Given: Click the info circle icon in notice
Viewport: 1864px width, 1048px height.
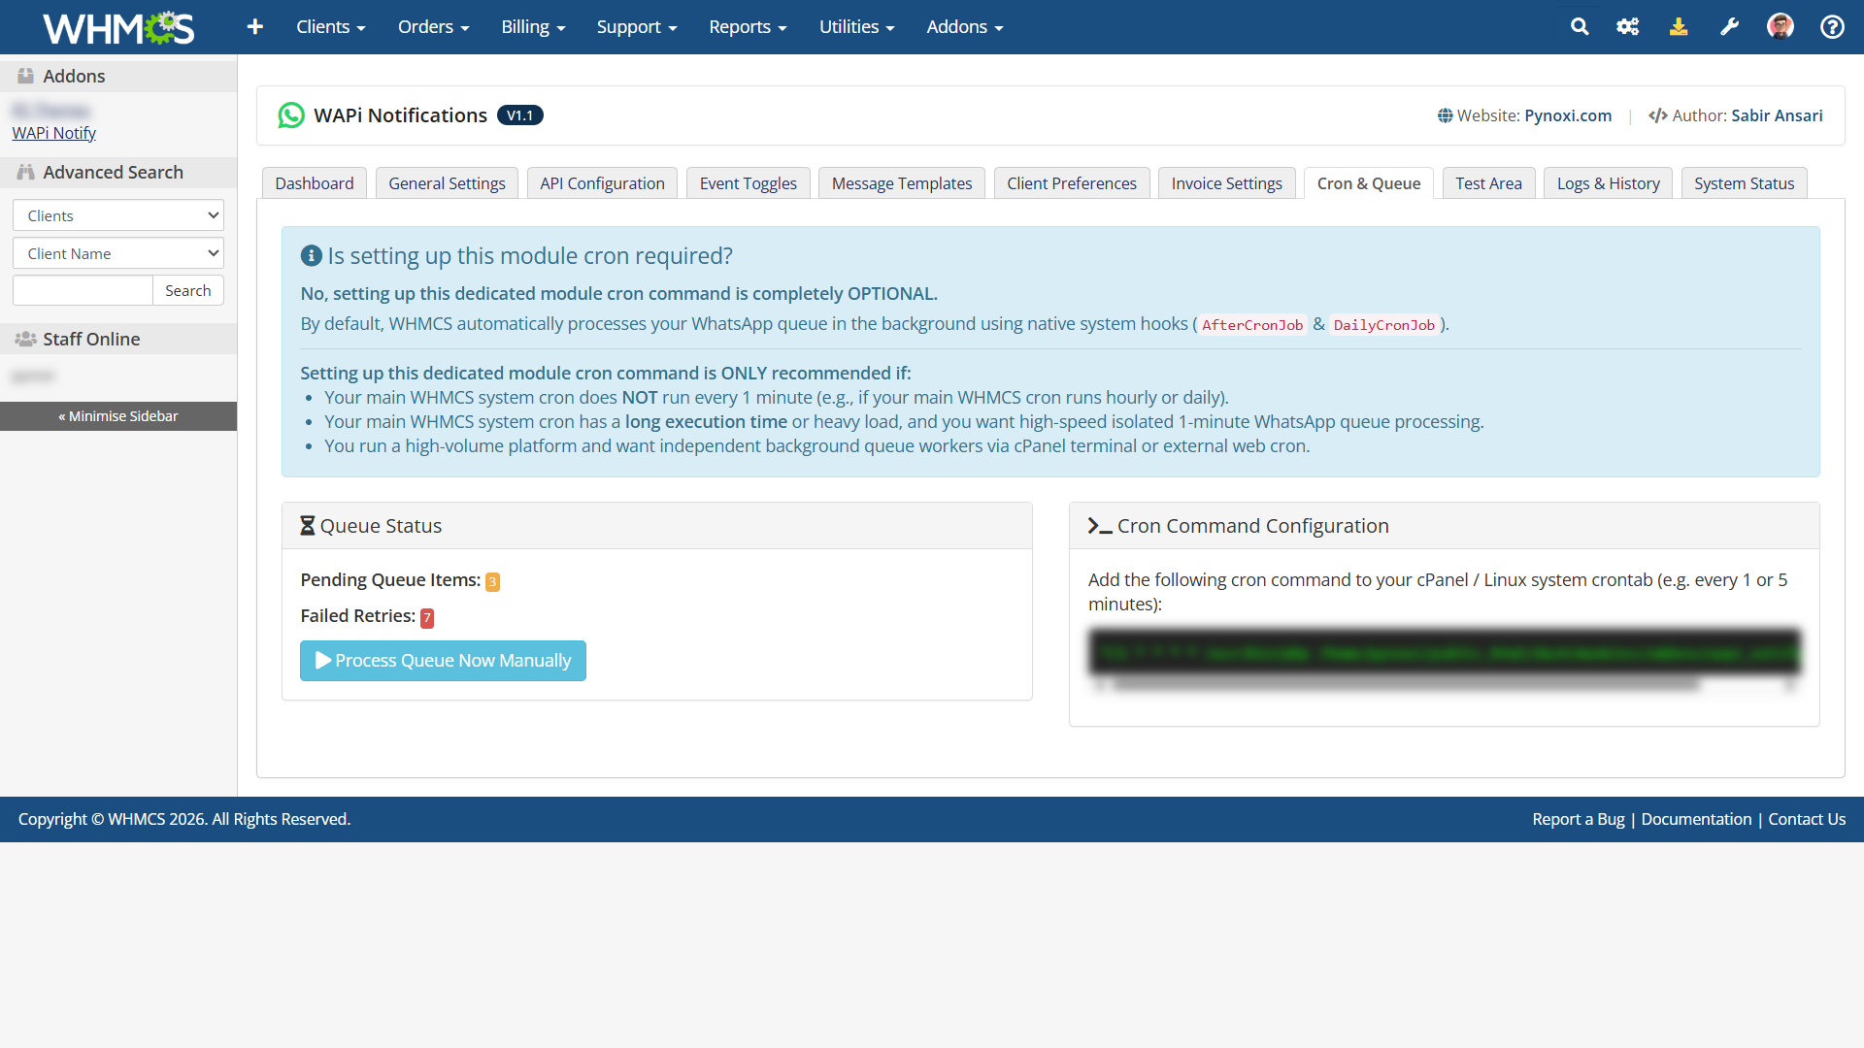Looking at the screenshot, I should click(312, 255).
